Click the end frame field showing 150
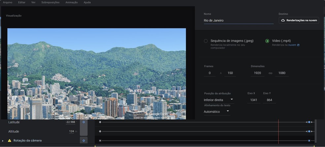The height and width of the screenshot is (147, 325). click(230, 73)
